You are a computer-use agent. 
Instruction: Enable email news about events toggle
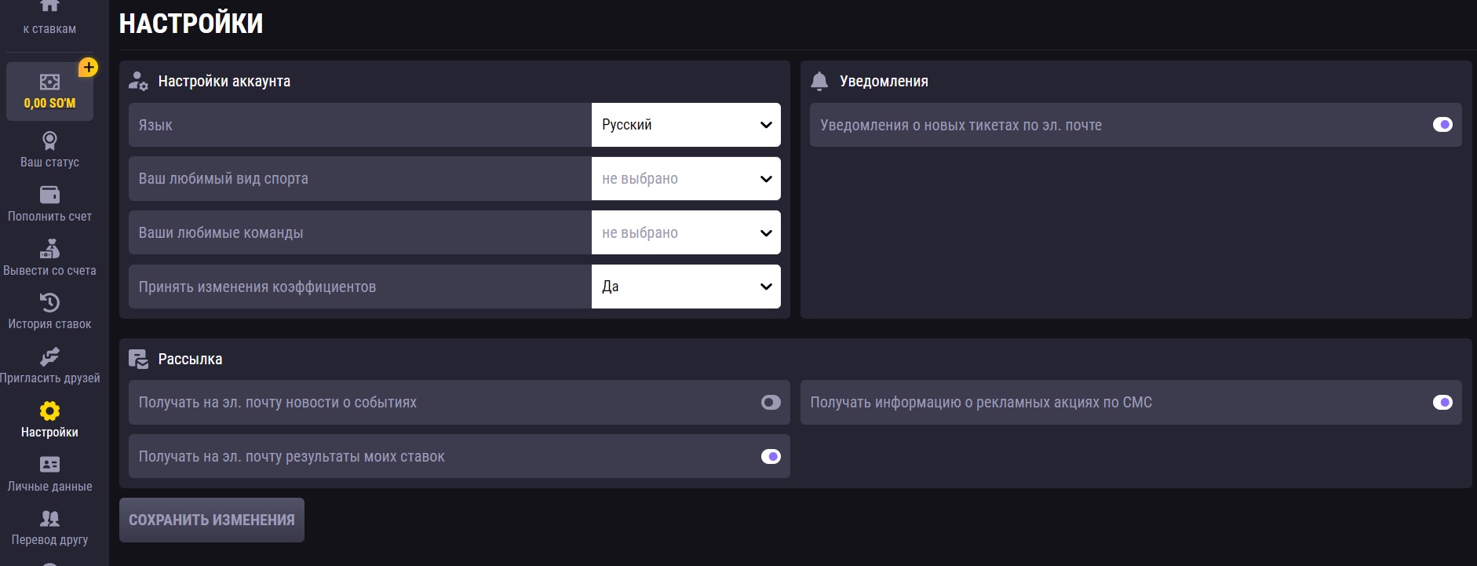(x=771, y=402)
